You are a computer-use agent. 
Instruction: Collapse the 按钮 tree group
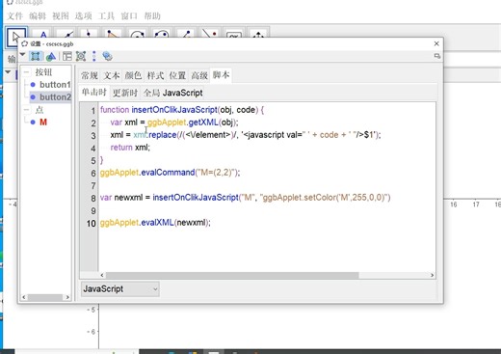(27, 72)
